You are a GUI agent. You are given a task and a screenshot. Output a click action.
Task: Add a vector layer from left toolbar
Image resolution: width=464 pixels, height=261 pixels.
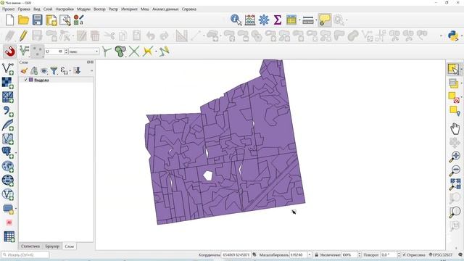coord(8,69)
